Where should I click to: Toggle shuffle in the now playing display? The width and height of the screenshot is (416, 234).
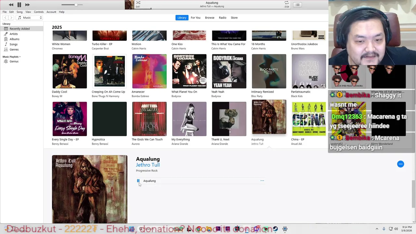pos(138,3)
